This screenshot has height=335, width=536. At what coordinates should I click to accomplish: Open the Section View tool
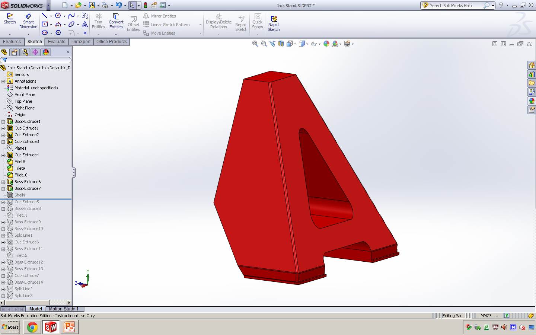(x=281, y=44)
